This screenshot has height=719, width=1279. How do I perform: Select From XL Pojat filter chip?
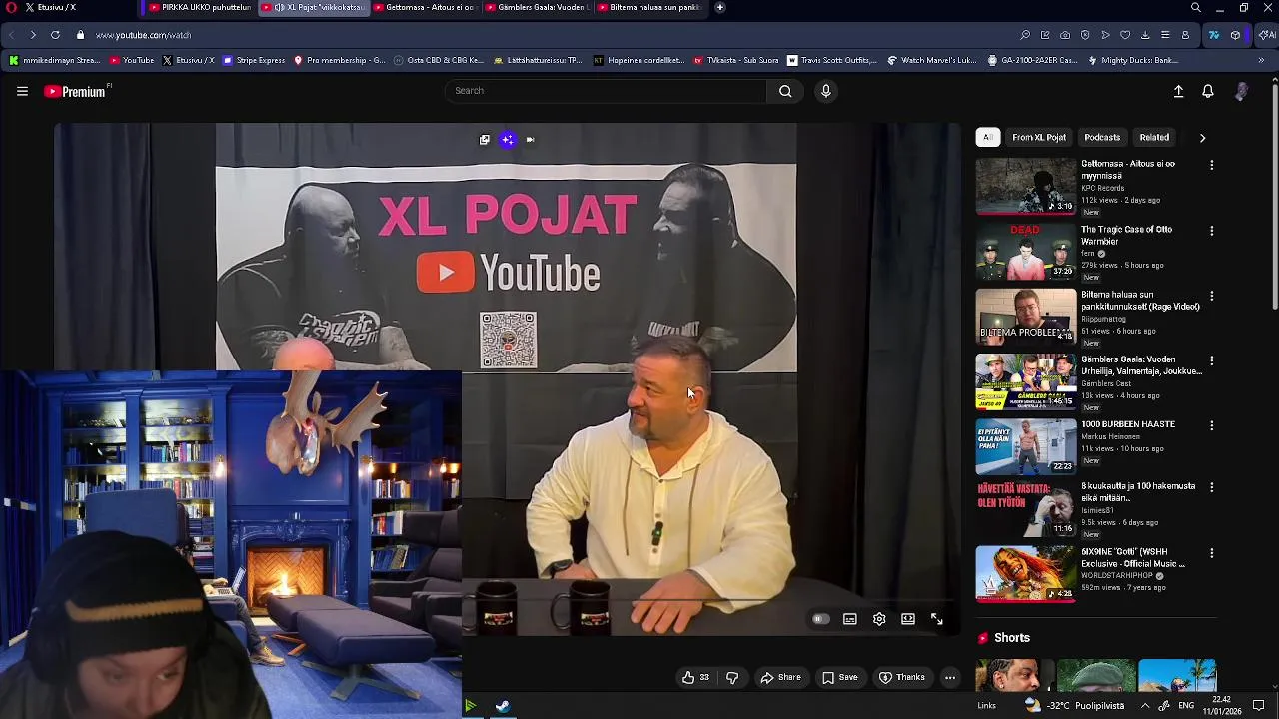[x=1039, y=137]
